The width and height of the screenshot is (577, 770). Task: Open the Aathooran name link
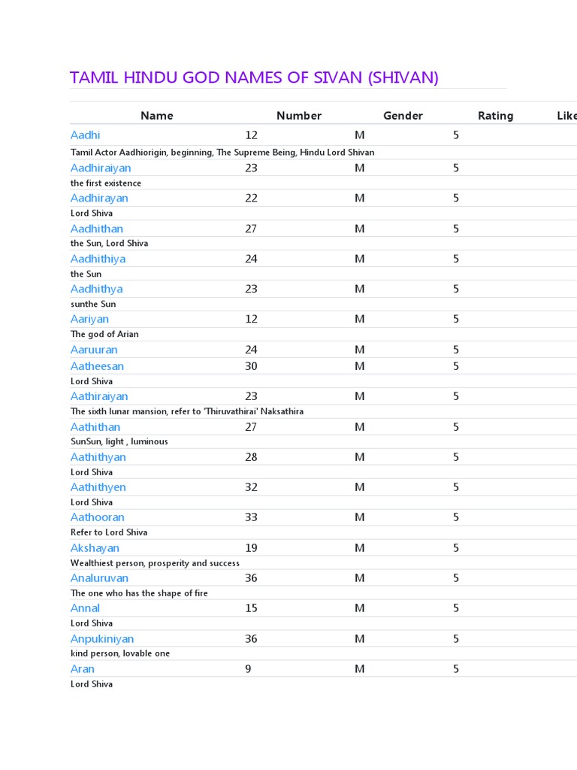[98, 517]
